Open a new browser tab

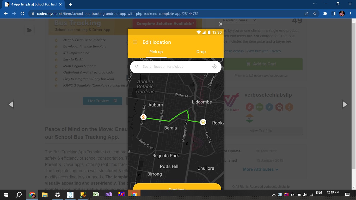(x=70, y=4)
